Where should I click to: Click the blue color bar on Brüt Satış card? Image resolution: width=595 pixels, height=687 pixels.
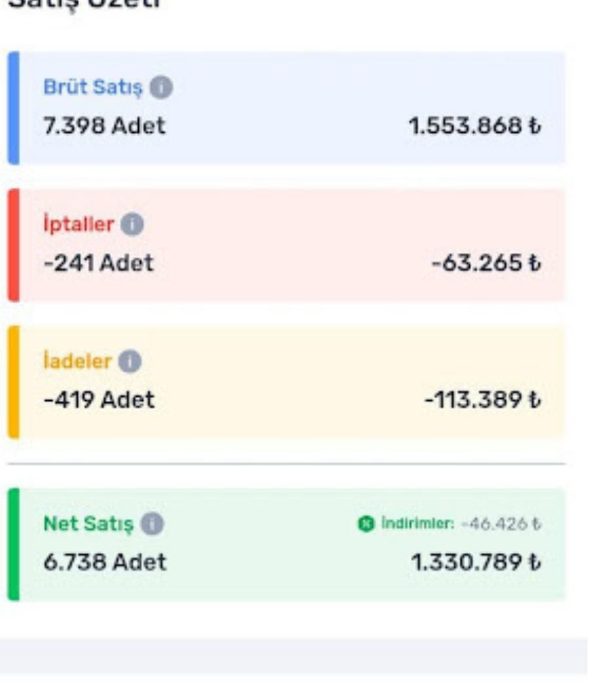13,107
